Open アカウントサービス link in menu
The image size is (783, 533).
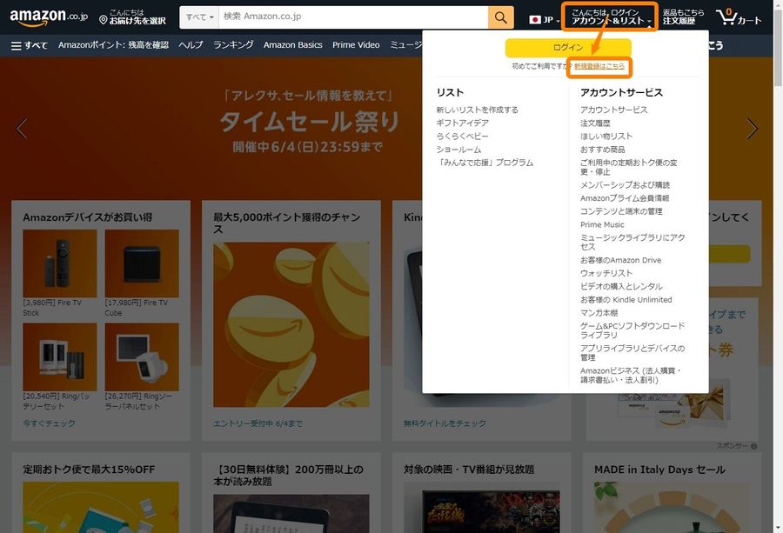point(613,110)
